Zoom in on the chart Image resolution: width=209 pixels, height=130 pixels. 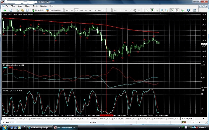pos(162,10)
